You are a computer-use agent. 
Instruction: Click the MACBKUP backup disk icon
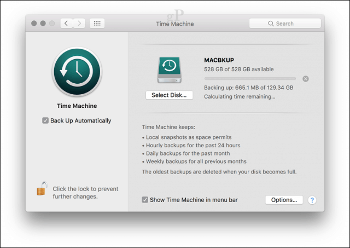[x=169, y=70]
